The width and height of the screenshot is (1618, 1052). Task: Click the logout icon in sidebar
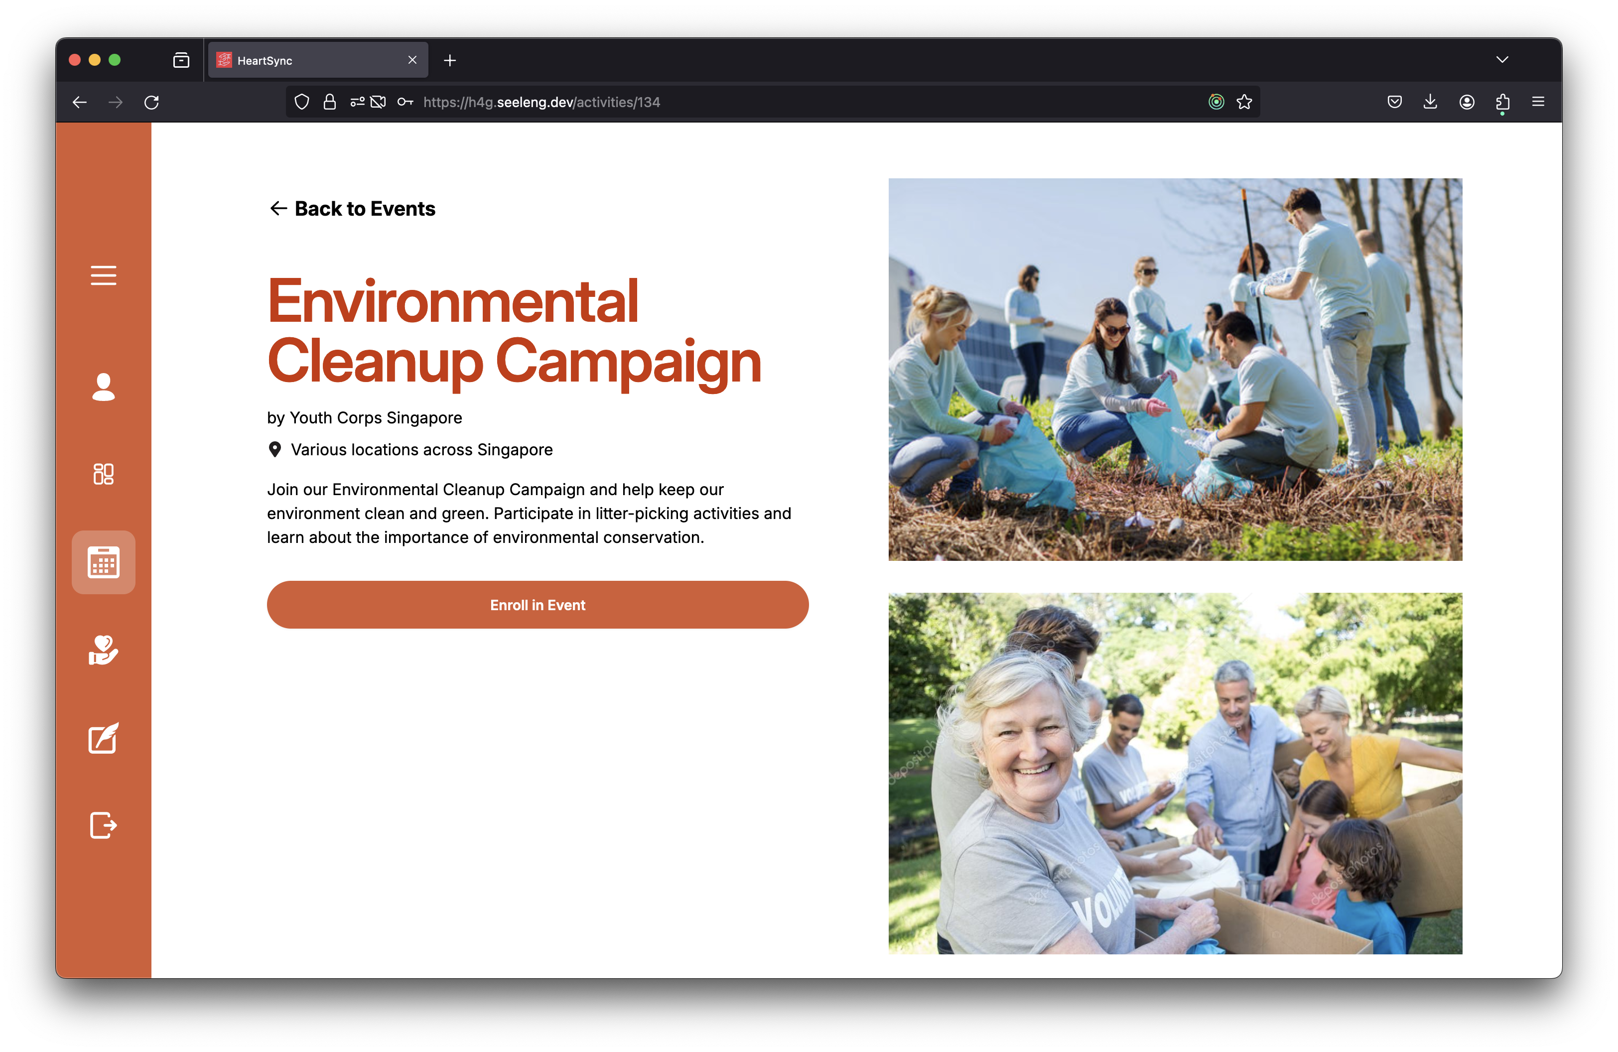pos(103,826)
